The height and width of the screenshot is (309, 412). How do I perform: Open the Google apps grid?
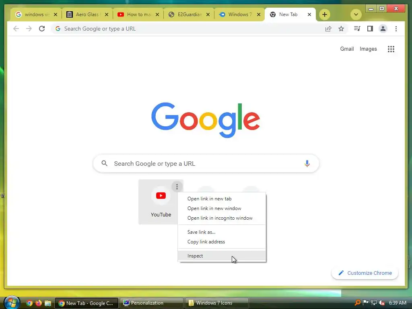point(391,49)
